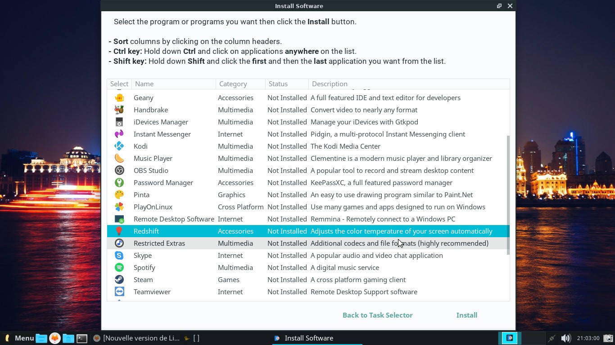Click the Handbrake pineapple icon
The height and width of the screenshot is (345, 615).
119,110
